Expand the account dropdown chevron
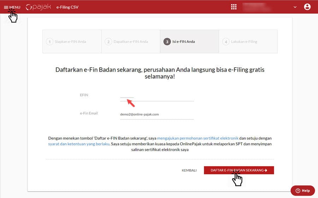The width and height of the screenshot is (318, 198). coord(295,7)
